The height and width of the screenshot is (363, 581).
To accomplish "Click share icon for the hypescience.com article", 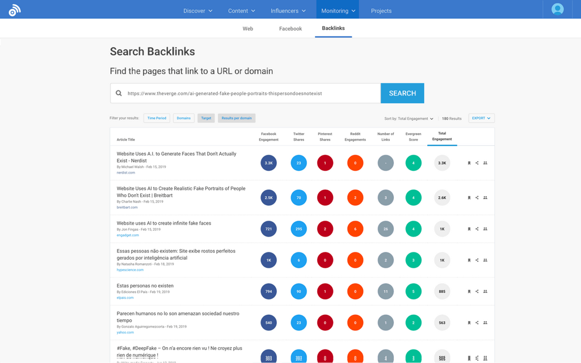I will (x=477, y=260).
